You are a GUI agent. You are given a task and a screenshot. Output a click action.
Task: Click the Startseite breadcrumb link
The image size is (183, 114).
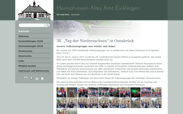tap(75, 15)
